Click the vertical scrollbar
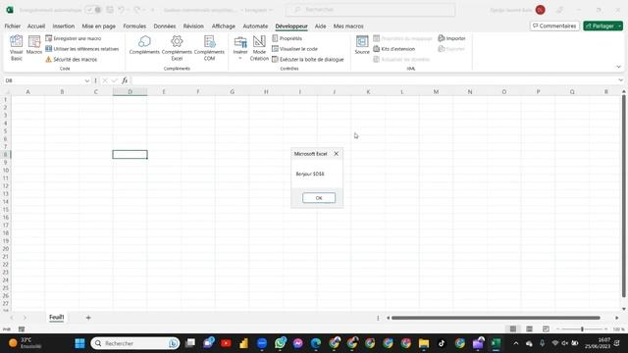The width and height of the screenshot is (628, 353). point(624,196)
